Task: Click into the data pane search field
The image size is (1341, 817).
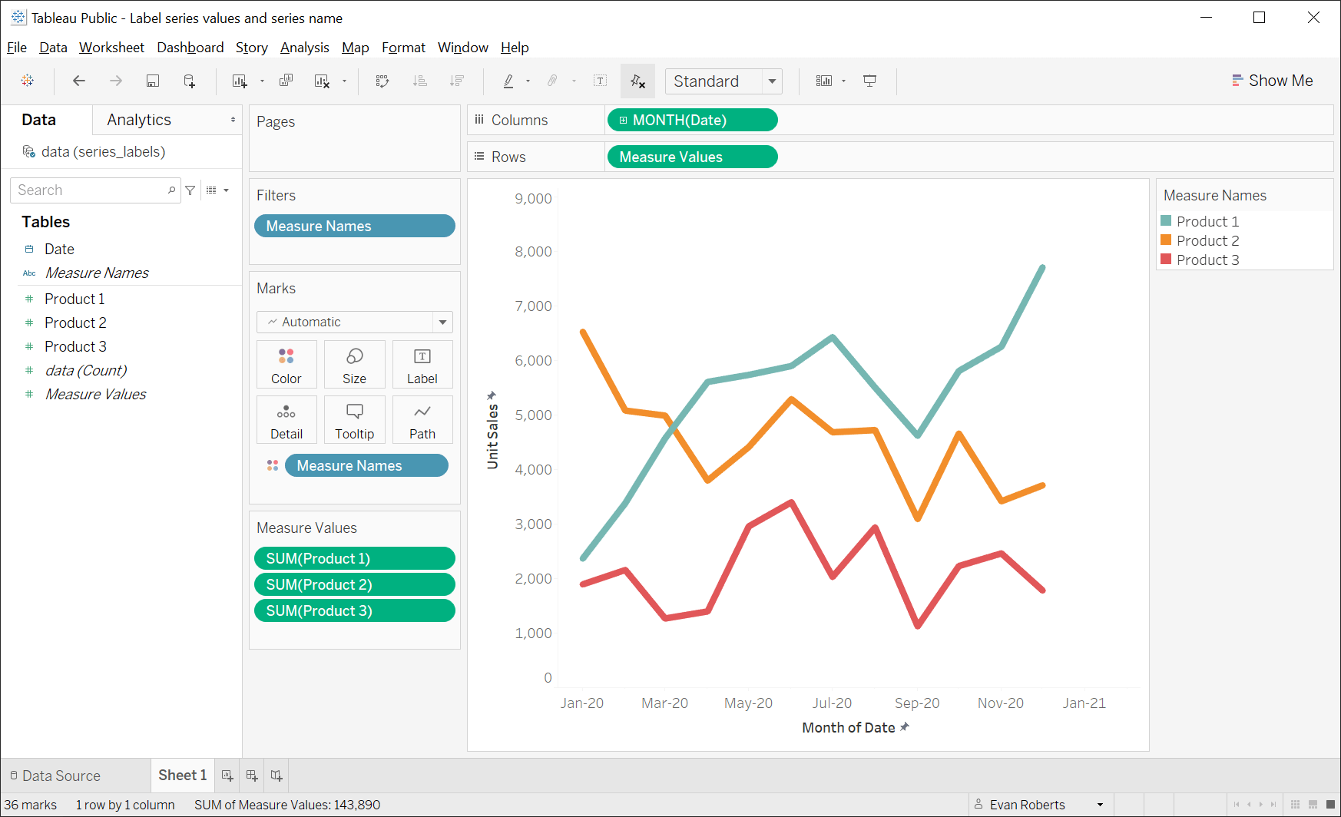Action: pyautogui.click(x=88, y=190)
